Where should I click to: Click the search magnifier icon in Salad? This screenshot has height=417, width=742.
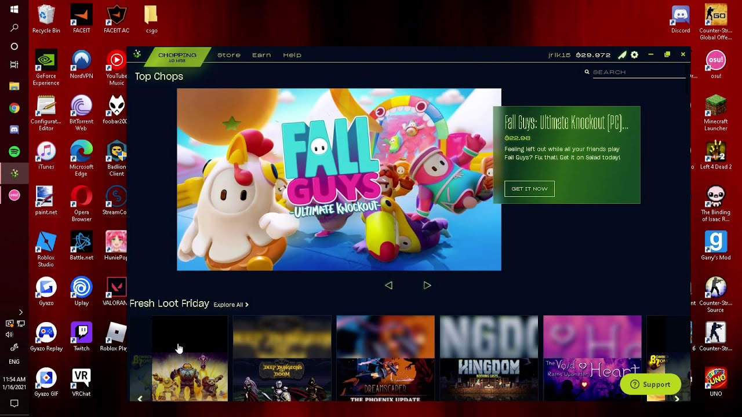click(x=587, y=72)
